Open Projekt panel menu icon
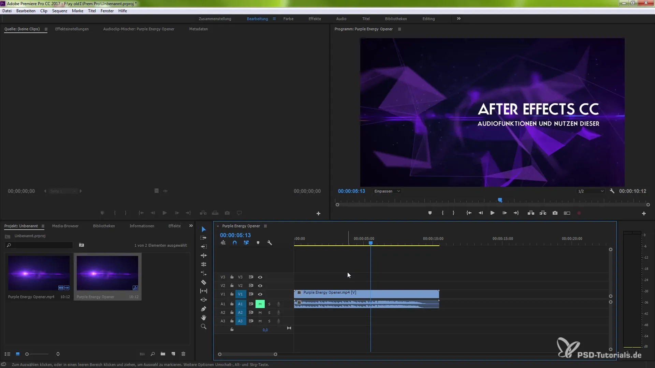The height and width of the screenshot is (368, 655). (x=43, y=226)
